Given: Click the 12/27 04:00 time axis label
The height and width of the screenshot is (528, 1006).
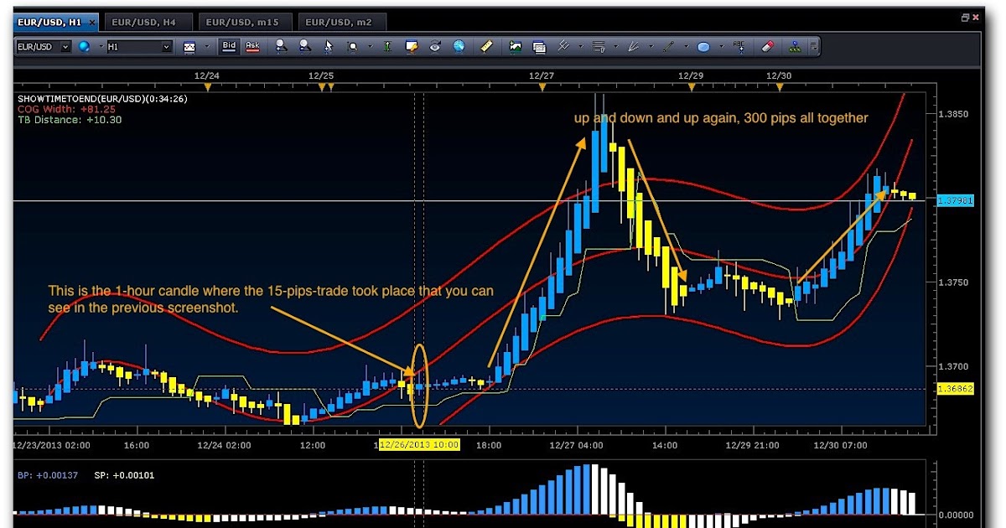Looking at the screenshot, I should click(x=576, y=445).
